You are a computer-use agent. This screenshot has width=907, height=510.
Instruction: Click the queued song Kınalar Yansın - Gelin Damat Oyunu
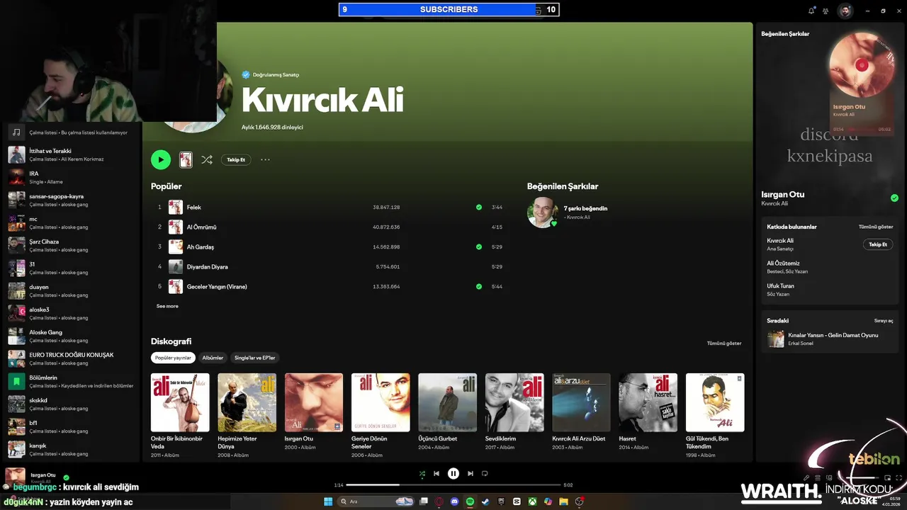(x=833, y=335)
